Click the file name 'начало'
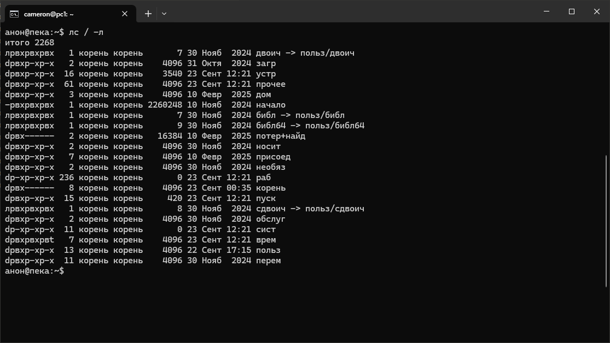Image resolution: width=610 pixels, height=343 pixels. tap(270, 105)
